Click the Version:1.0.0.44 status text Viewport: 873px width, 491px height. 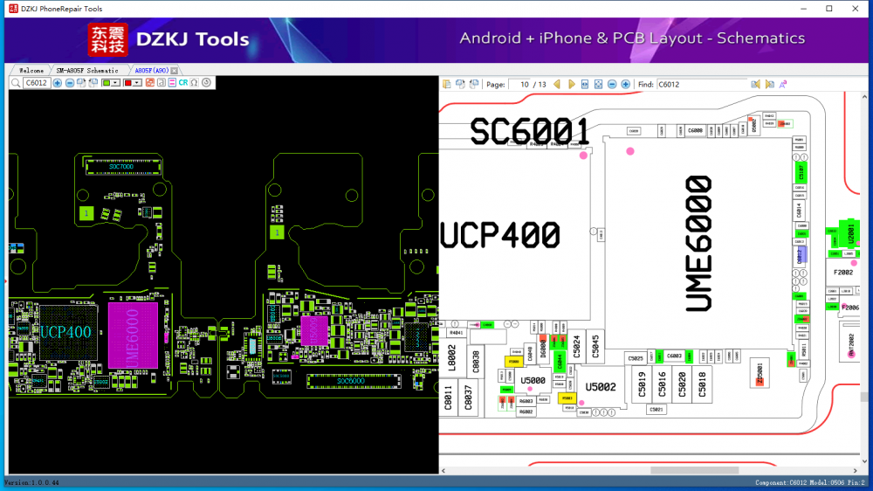(x=31, y=482)
